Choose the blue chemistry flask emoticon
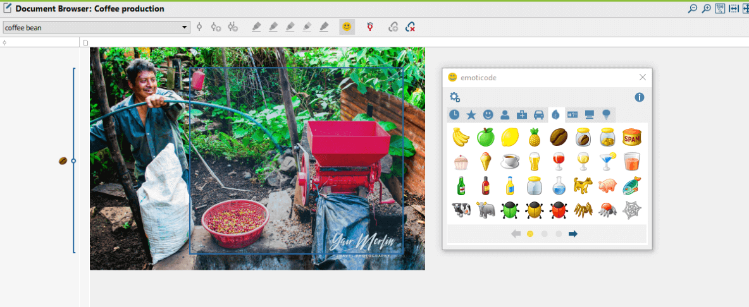 [559, 186]
